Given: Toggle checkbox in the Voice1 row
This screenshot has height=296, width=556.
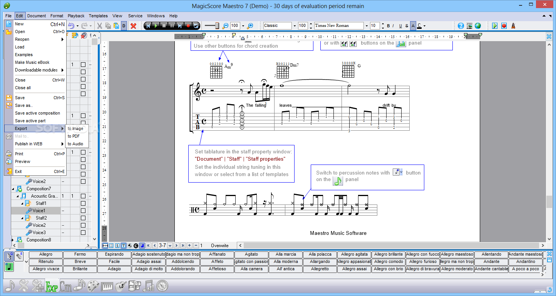Looking at the screenshot, I should 83,211.
